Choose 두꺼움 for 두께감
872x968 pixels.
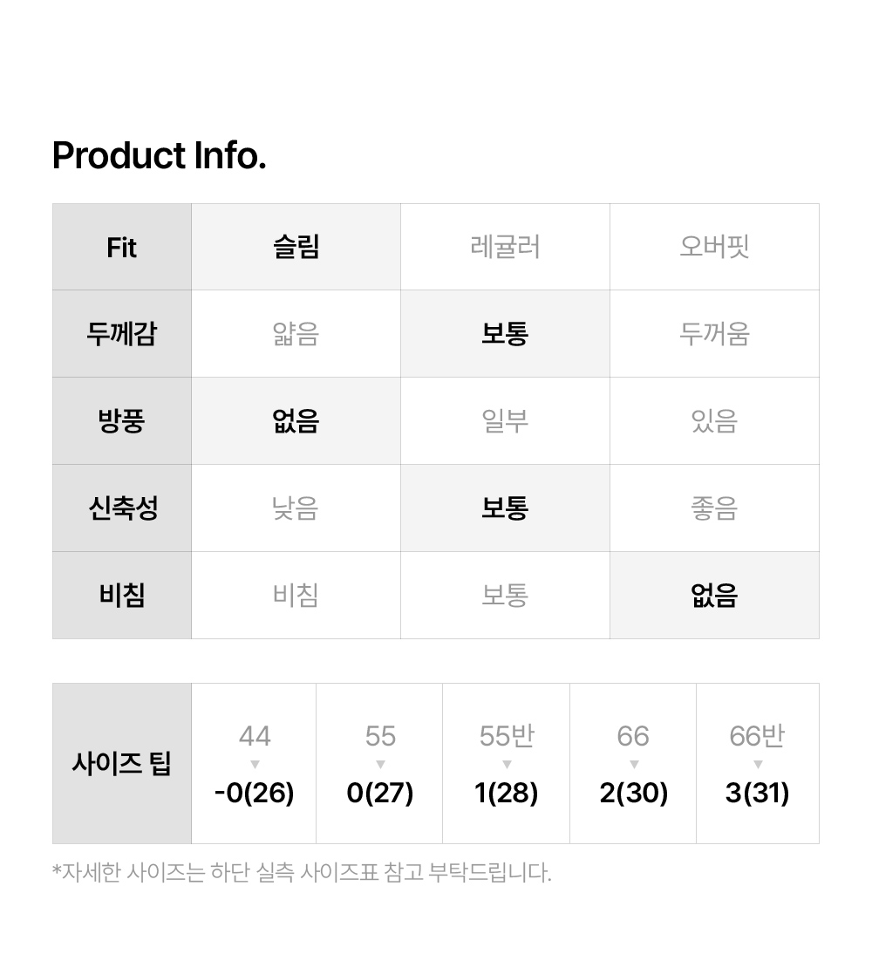coord(714,334)
